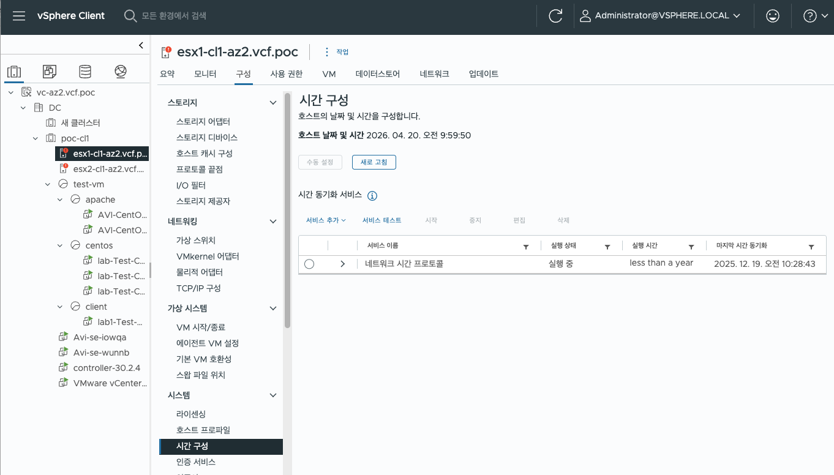
Task: Open the hamburger navigation menu
Action: click(x=19, y=16)
